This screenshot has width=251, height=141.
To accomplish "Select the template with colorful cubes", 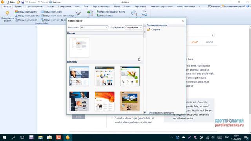I will coord(105,76).
